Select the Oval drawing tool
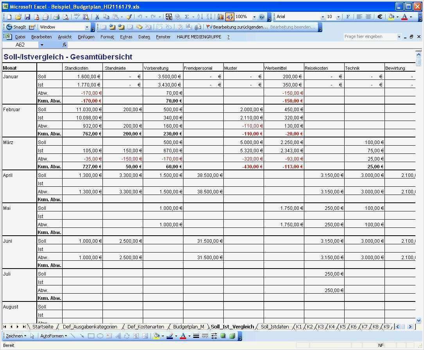 (x=100, y=336)
